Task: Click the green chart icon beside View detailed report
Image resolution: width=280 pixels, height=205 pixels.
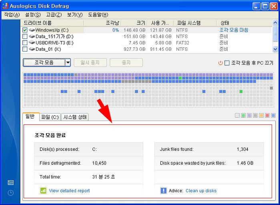Action: [x=43, y=191]
